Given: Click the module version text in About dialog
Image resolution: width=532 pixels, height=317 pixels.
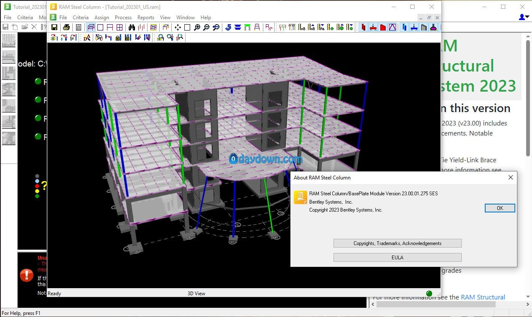Looking at the screenshot, I should 374,194.
